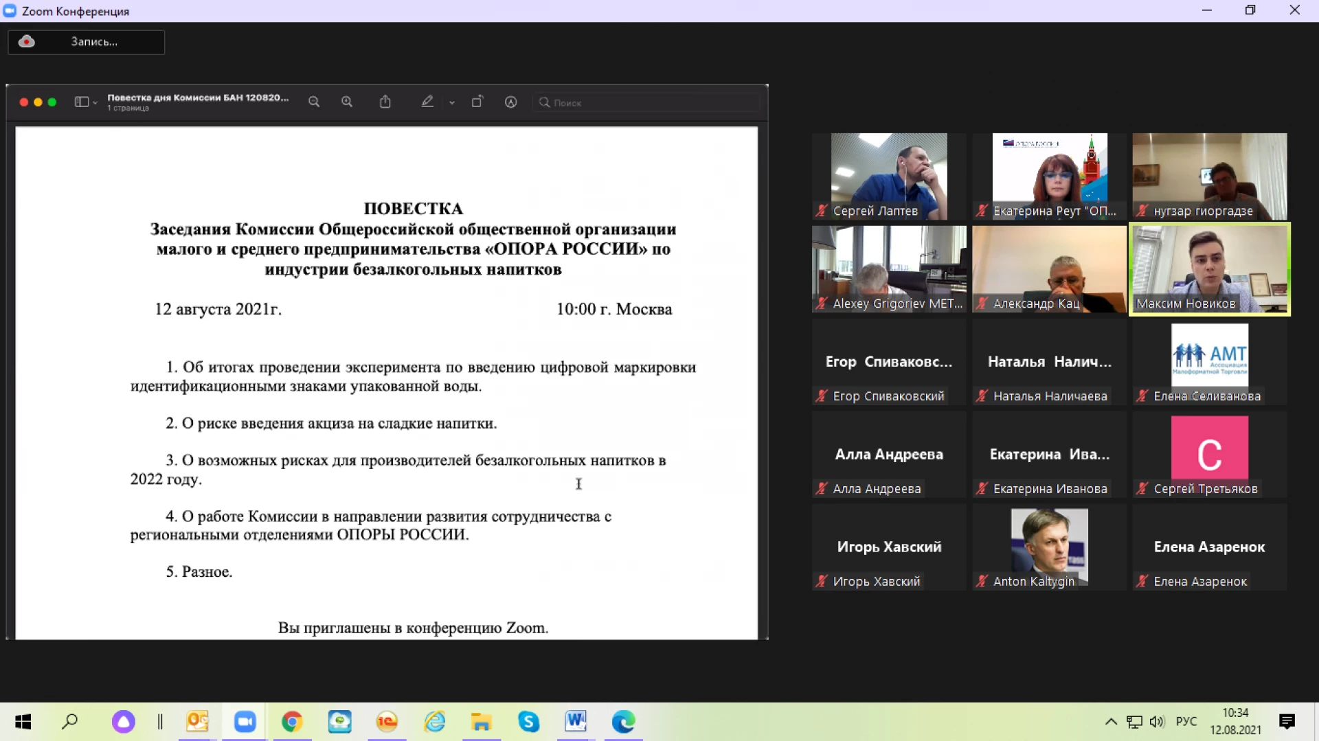Open Internet Explorer from the taskbar
Image resolution: width=1319 pixels, height=741 pixels.
click(434, 722)
